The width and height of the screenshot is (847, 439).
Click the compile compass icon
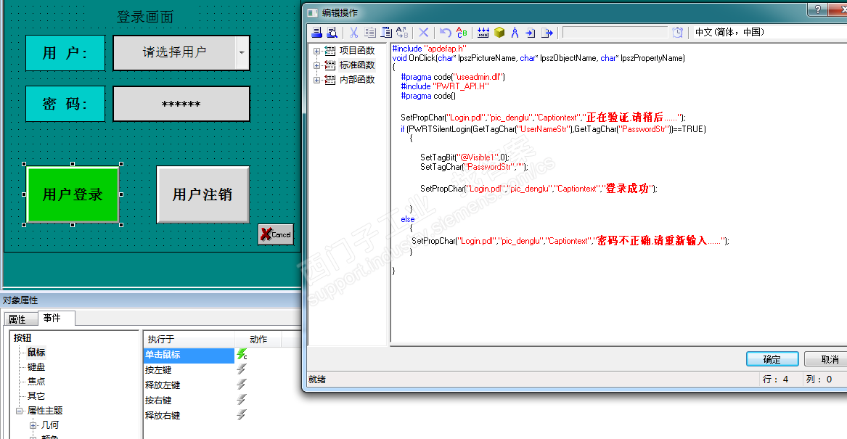coord(515,33)
